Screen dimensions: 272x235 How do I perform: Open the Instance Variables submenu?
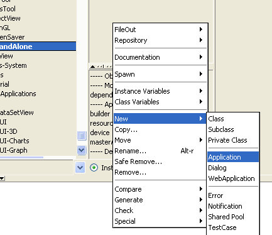tap(160, 91)
